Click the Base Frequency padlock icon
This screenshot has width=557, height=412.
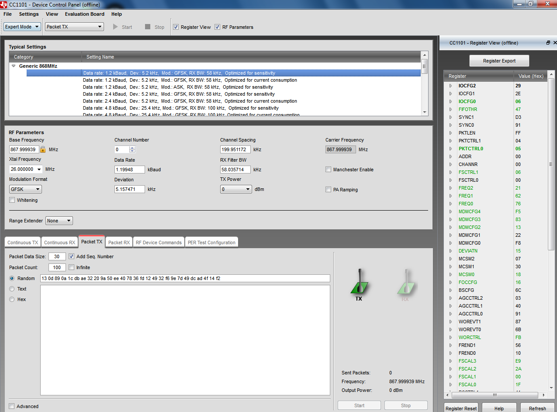(43, 149)
